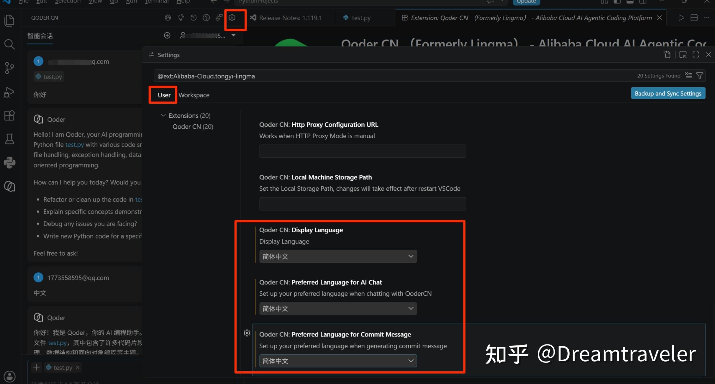Screen dimensions: 715x384
Task: Open Preferred Language for Commit Message dropdown
Action: tap(338, 361)
